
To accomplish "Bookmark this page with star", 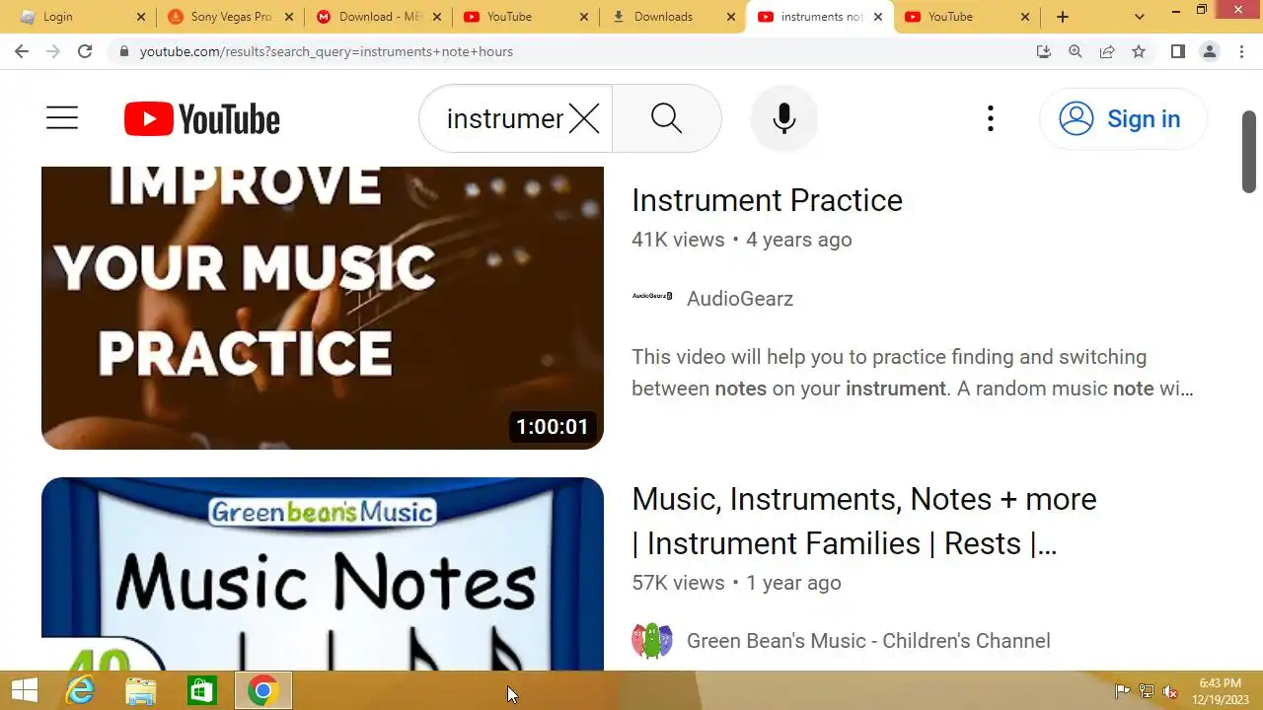I will point(1139,51).
